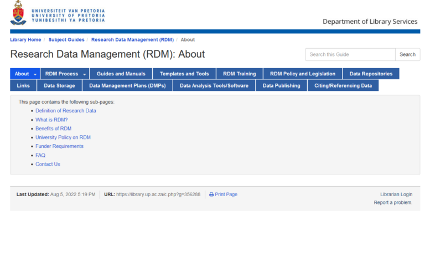Go to Library Home breadcrumb
Viewport: 425px width, 261px height.
pyautogui.click(x=25, y=40)
